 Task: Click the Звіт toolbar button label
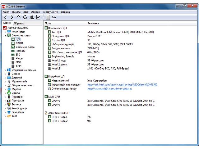(54, 17)
